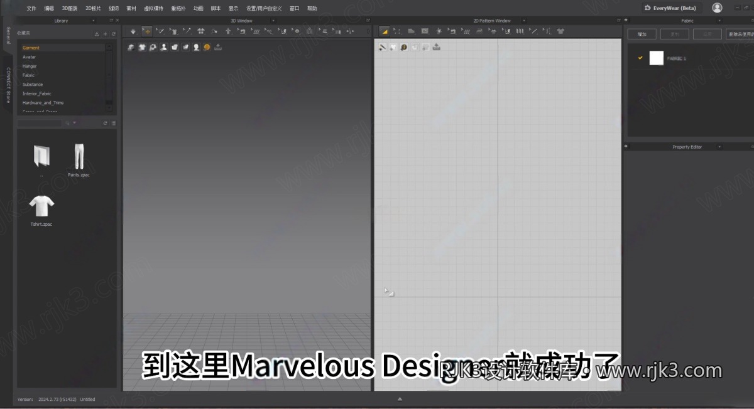Image resolution: width=754 pixels, height=409 pixels.
Task: Select the highlighted Select/Move tool in 3D toolbar
Action: click(x=147, y=31)
